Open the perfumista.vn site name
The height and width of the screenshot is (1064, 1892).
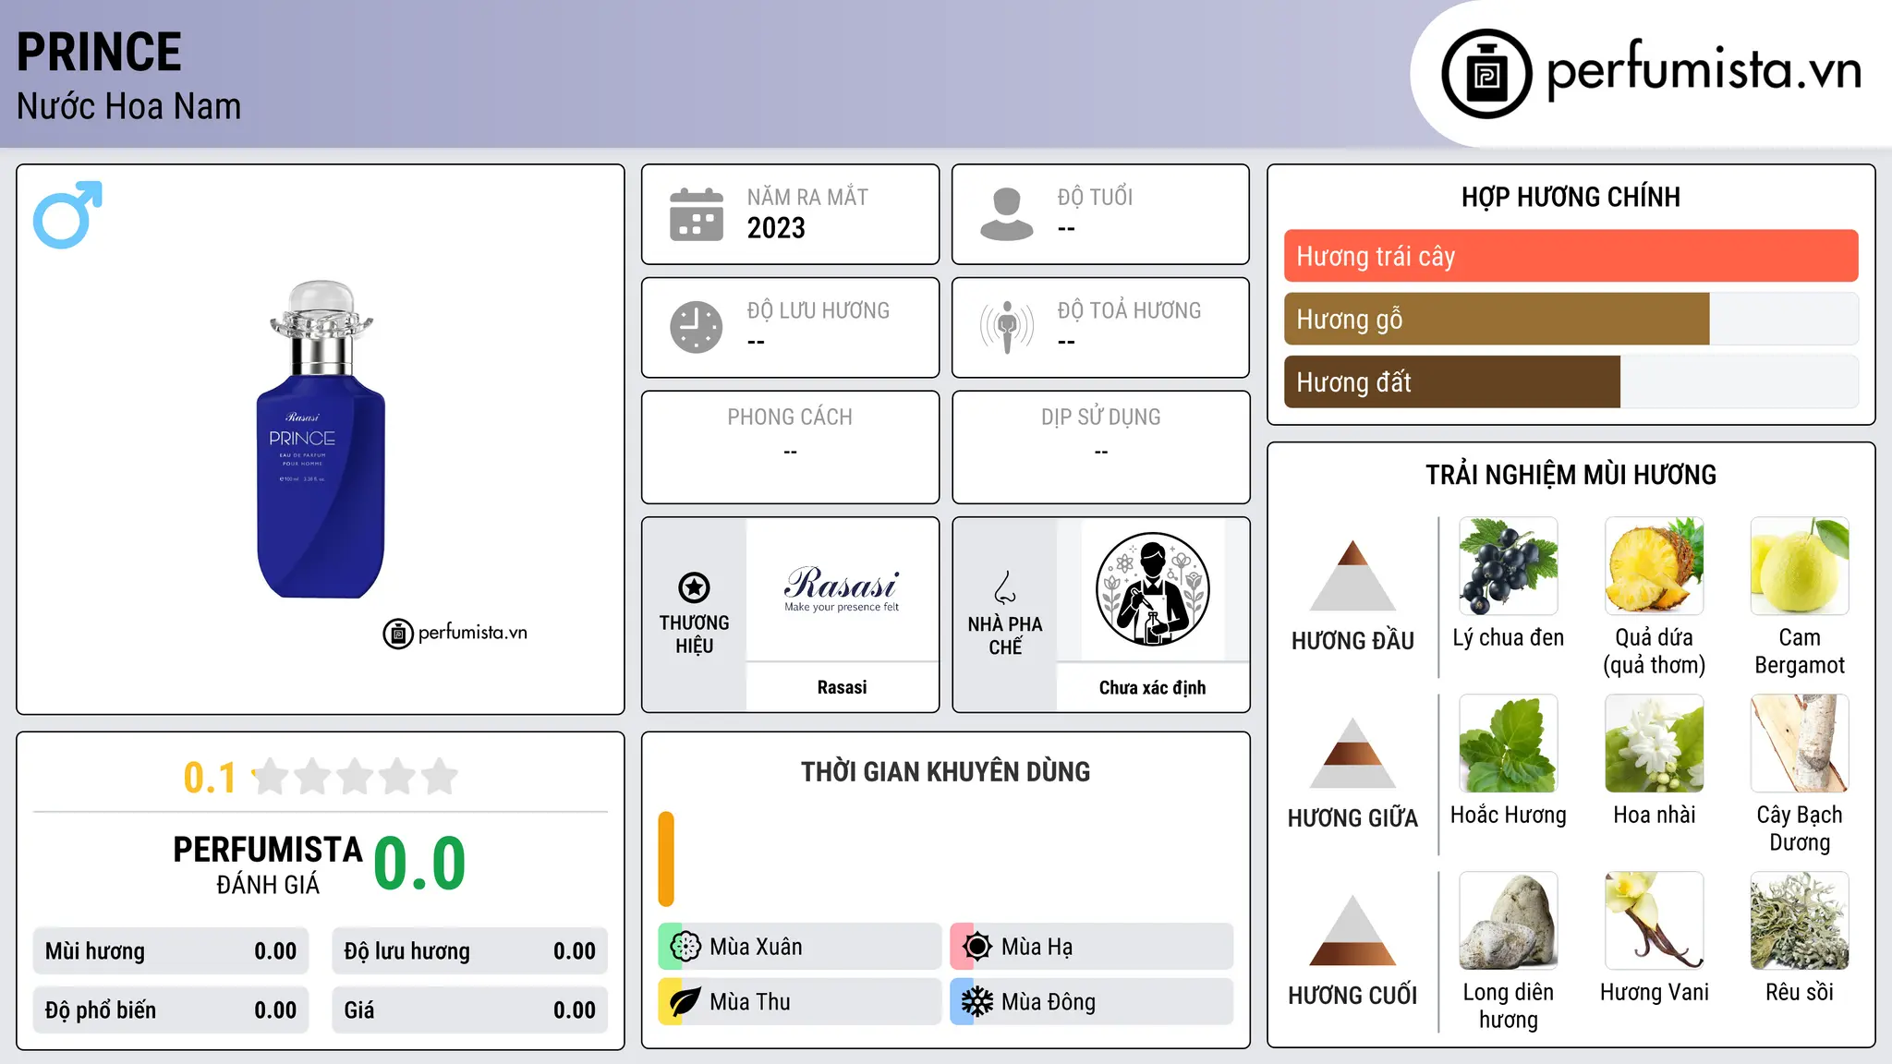pos(1704,70)
